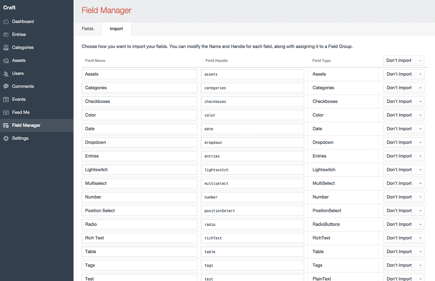Click the Comments speech bubble icon
The width and height of the screenshot is (435, 281).
click(6, 87)
